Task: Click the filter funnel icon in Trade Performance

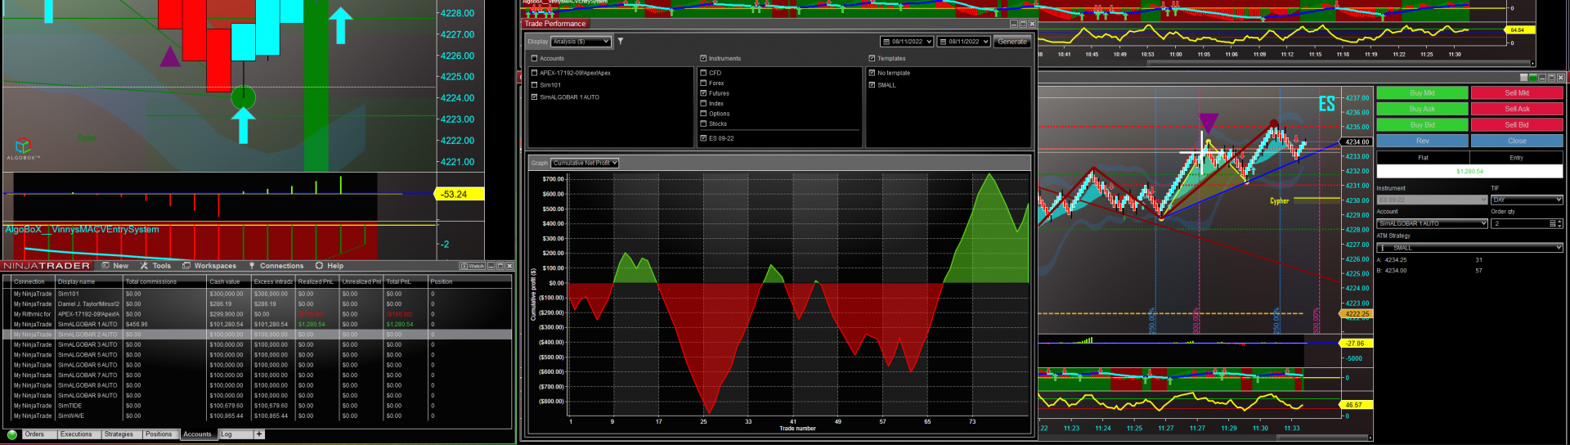Action: click(620, 41)
